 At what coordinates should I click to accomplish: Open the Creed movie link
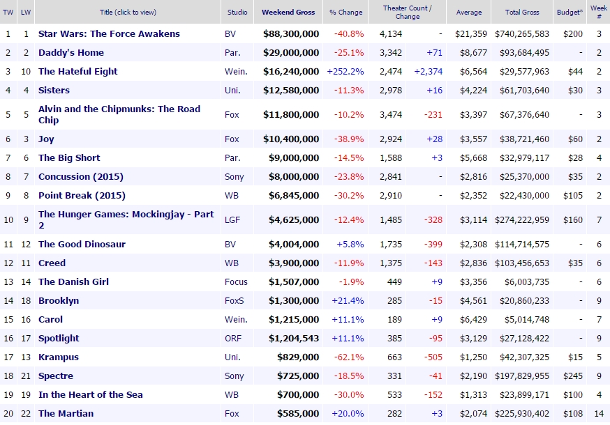52,263
